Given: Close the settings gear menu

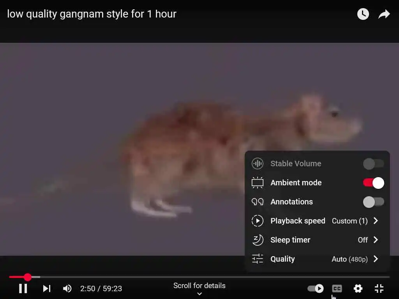Looking at the screenshot, I should coord(358,288).
